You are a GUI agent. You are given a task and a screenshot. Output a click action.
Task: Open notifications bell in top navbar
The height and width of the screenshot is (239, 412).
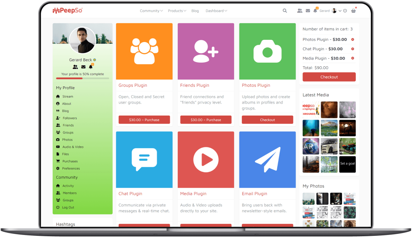click(315, 10)
